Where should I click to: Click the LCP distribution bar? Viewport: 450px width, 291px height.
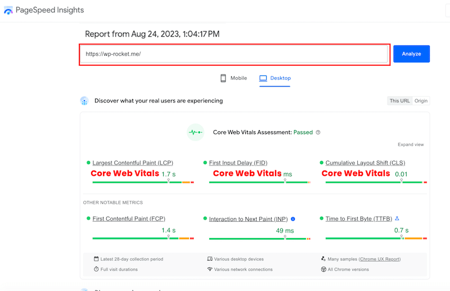143,182
